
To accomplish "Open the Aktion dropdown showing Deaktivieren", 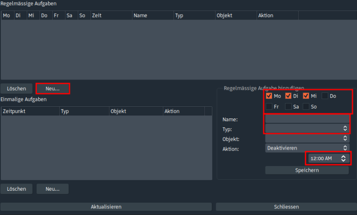I will 307,148.
